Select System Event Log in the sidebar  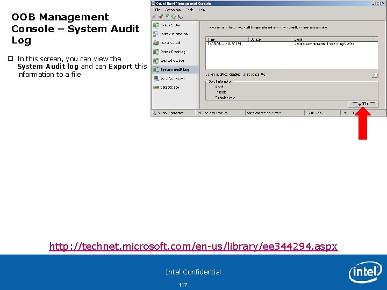tap(175, 52)
